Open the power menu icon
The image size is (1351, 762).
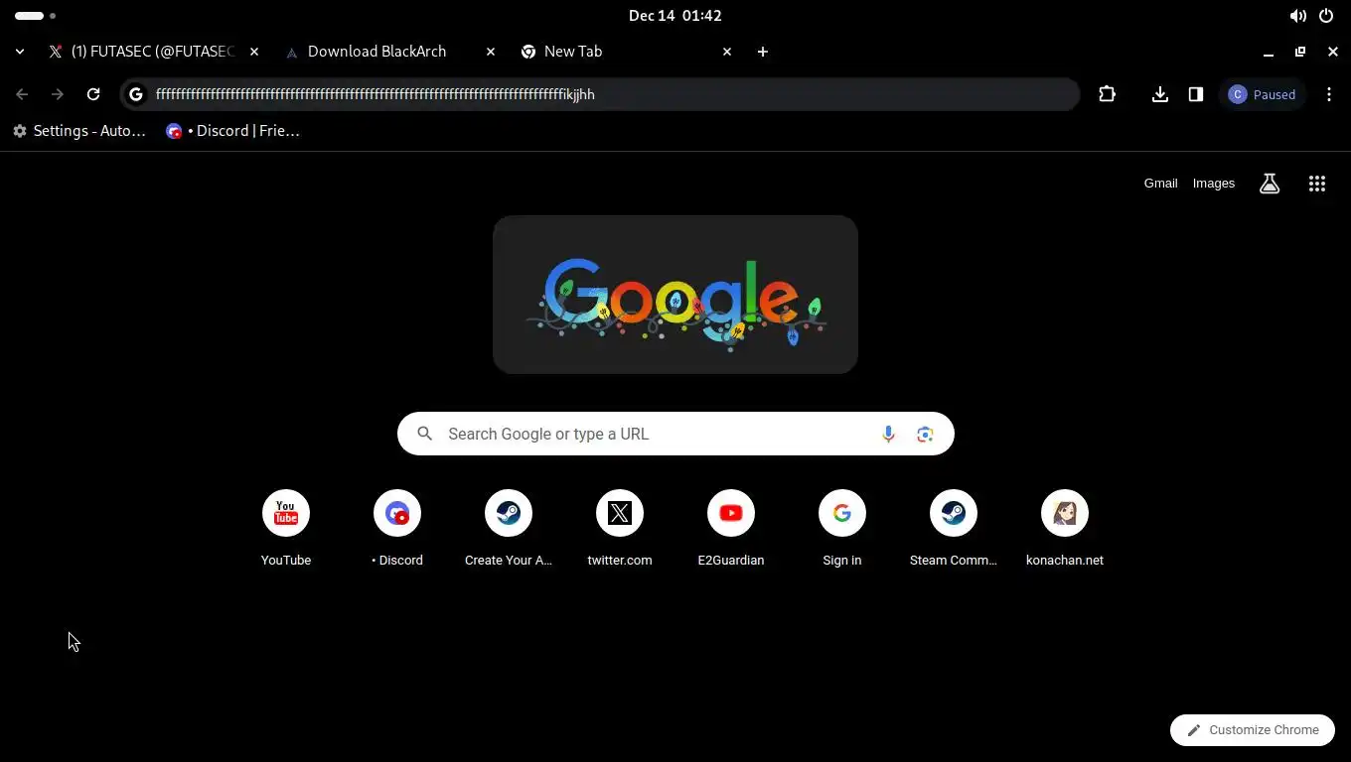point(1326,16)
